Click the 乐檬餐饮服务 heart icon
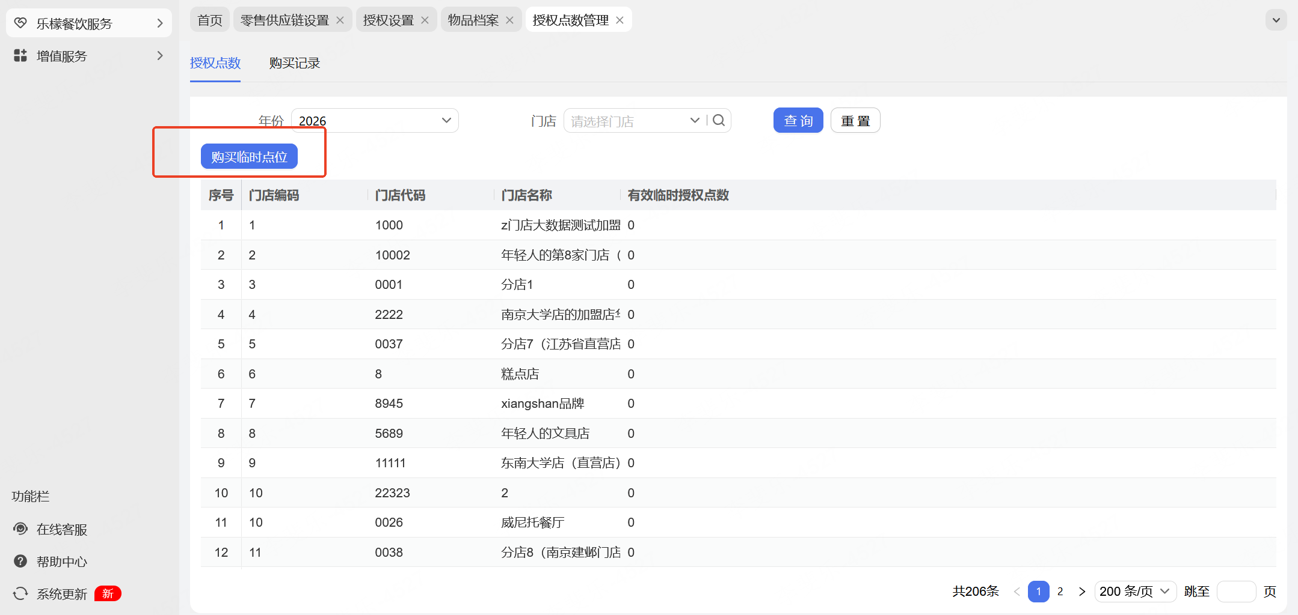 click(20, 23)
